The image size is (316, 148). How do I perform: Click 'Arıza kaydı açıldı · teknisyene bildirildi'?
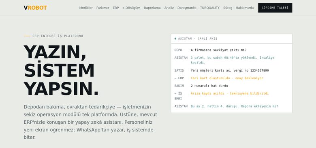[230, 93]
